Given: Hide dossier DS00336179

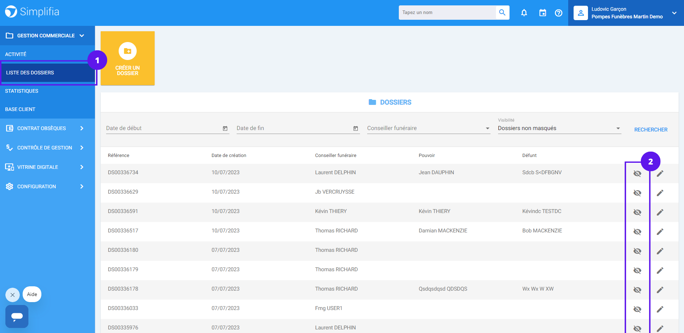Looking at the screenshot, I should pyautogui.click(x=637, y=270).
